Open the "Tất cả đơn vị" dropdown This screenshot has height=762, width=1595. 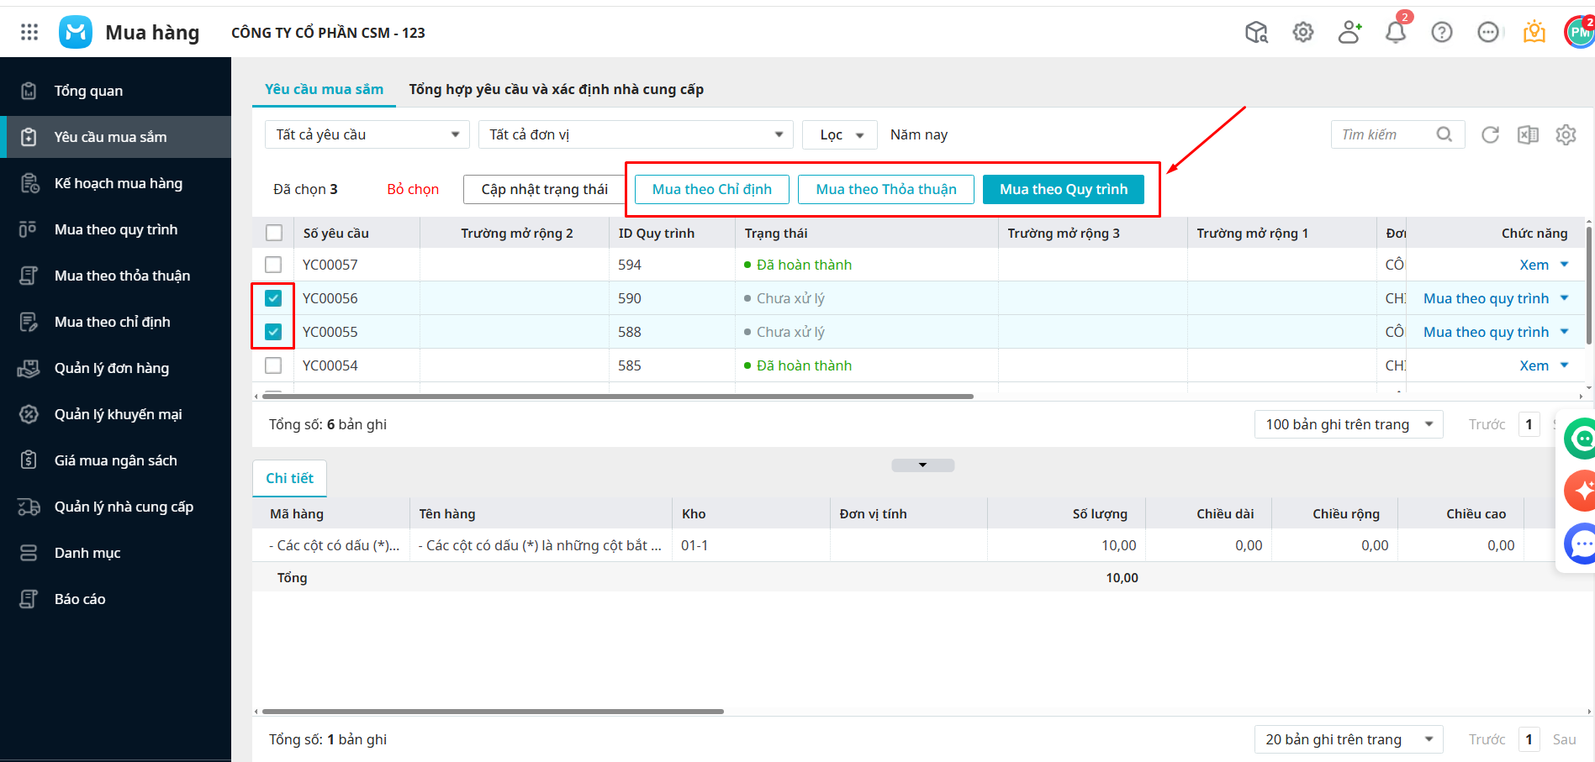[636, 134]
